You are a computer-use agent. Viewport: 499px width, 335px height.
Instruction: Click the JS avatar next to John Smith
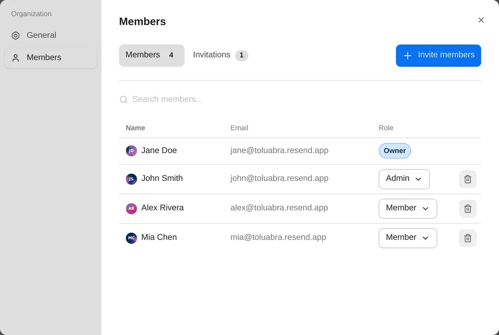tap(131, 179)
